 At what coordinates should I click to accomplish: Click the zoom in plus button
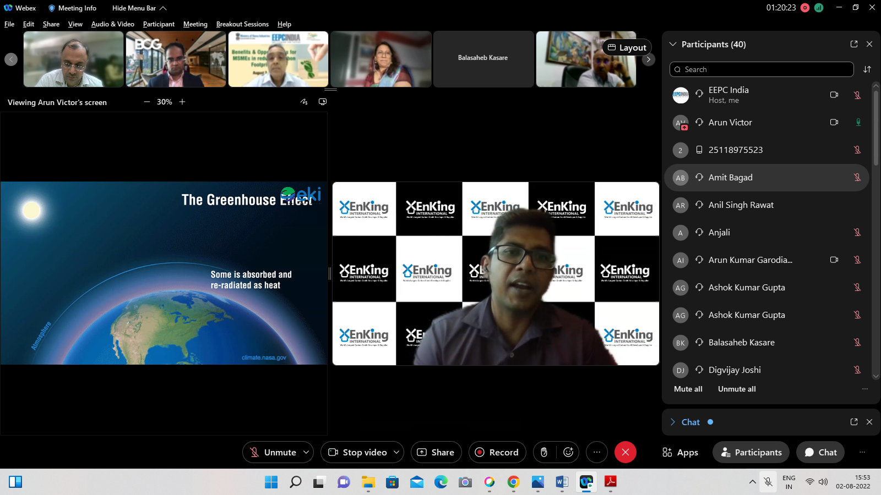coord(182,102)
